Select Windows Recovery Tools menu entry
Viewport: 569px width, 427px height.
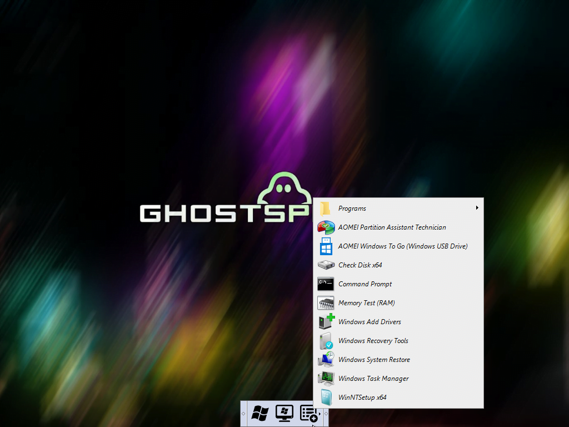pyautogui.click(x=373, y=341)
